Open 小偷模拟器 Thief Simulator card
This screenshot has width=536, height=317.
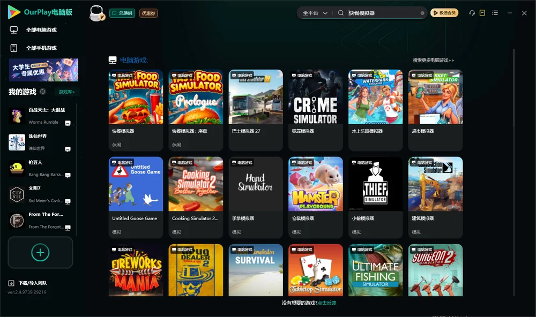tap(375, 198)
